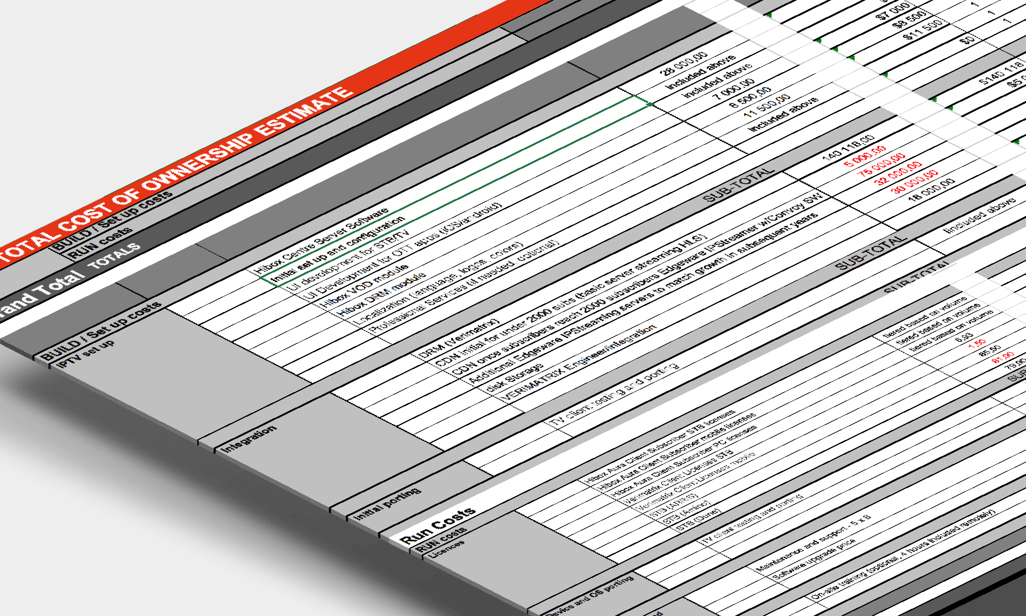Select the 85,50 unit price cell
The width and height of the screenshot is (1026, 616).
(990, 351)
